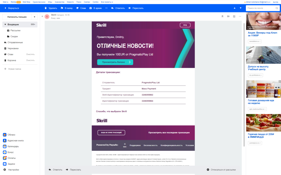Open Новости in top bar
This screenshot has height=175, width=281.
pyautogui.click(x=70, y=2)
